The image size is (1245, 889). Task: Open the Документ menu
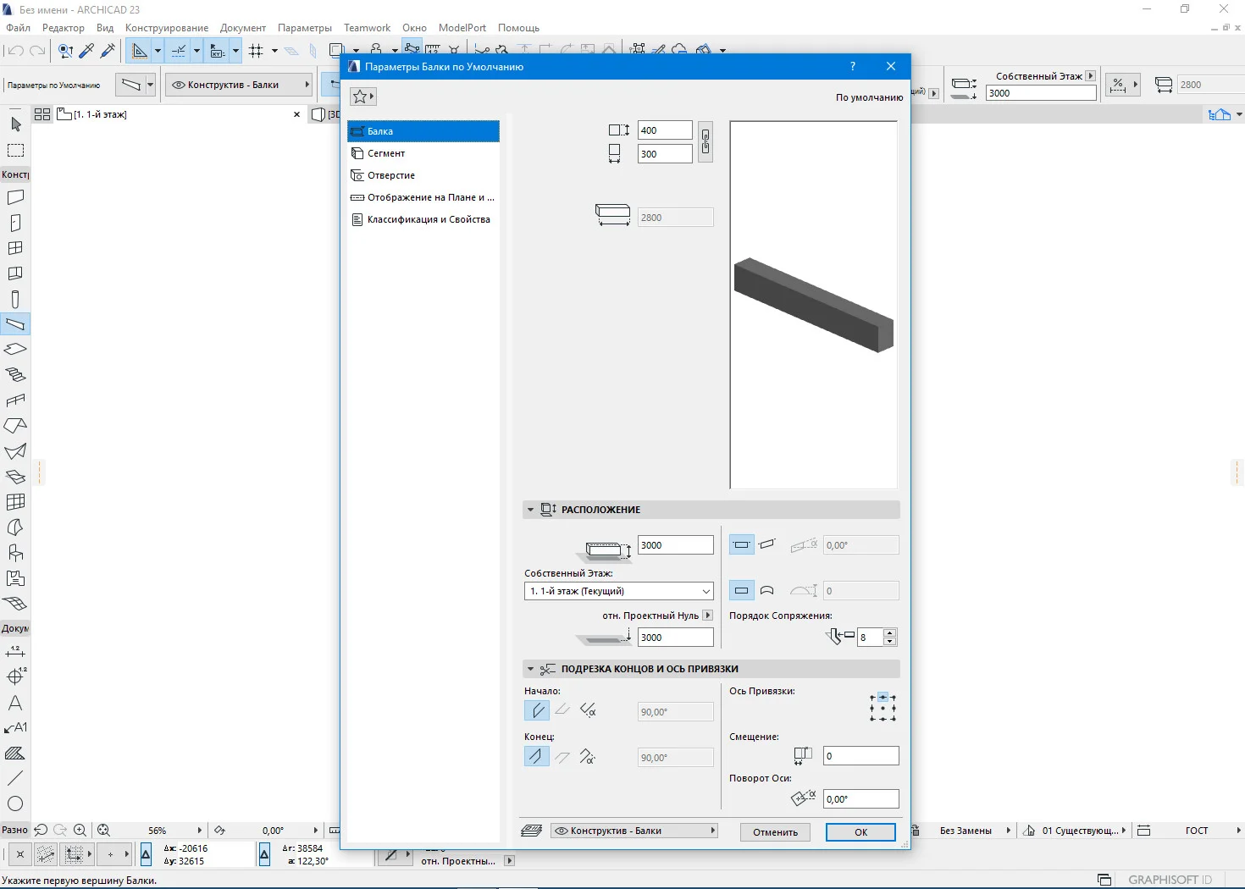tap(242, 28)
